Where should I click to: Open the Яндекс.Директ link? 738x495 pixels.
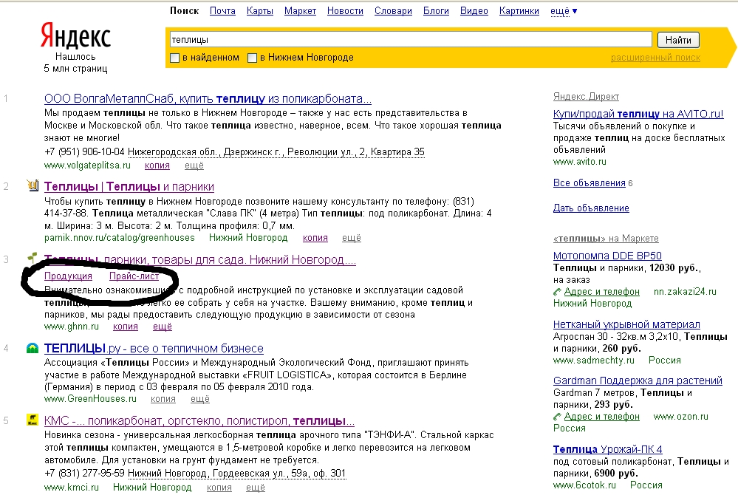coord(586,97)
